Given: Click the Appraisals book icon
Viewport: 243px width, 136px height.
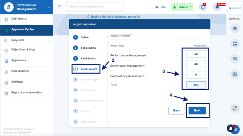Looking at the screenshot, I should coord(6,61).
